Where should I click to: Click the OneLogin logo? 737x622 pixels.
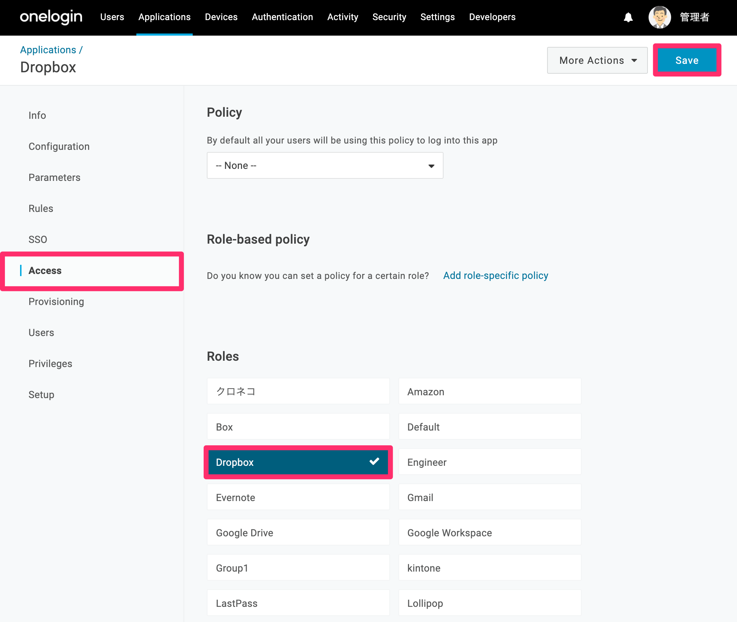51,17
